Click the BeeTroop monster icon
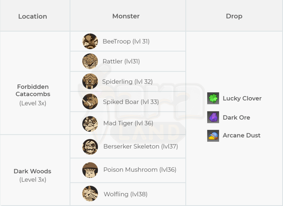 (x=90, y=41)
